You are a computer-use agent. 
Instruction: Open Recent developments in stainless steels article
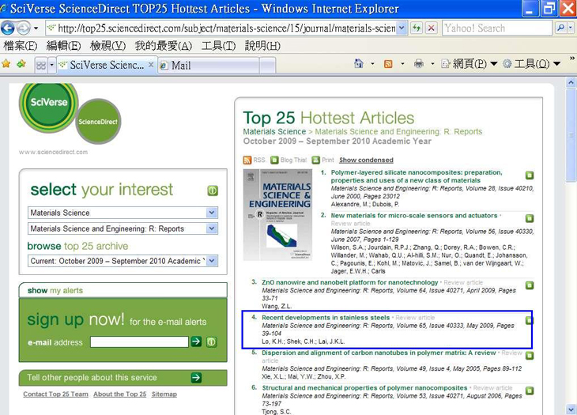tap(326, 318)
